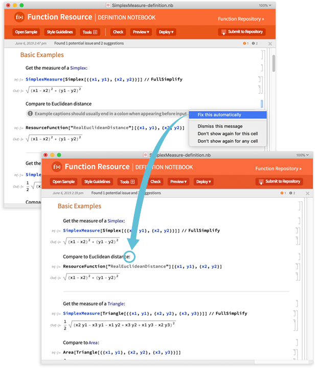Dismiss the check results bar in back window
Image resolution: width=315 pixels, height=368 pixels.
[x=270, y=44]
